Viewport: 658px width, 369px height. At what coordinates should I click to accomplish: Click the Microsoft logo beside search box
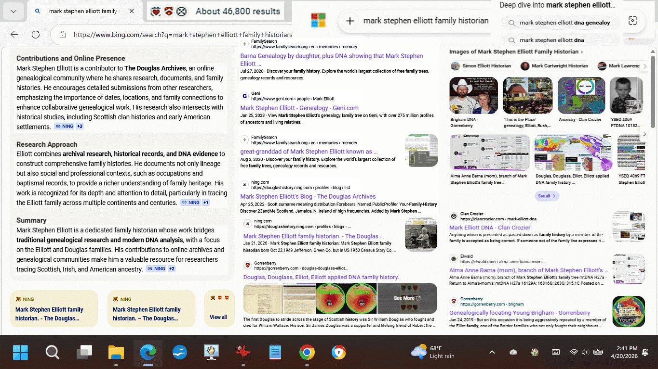coord(318,21)
